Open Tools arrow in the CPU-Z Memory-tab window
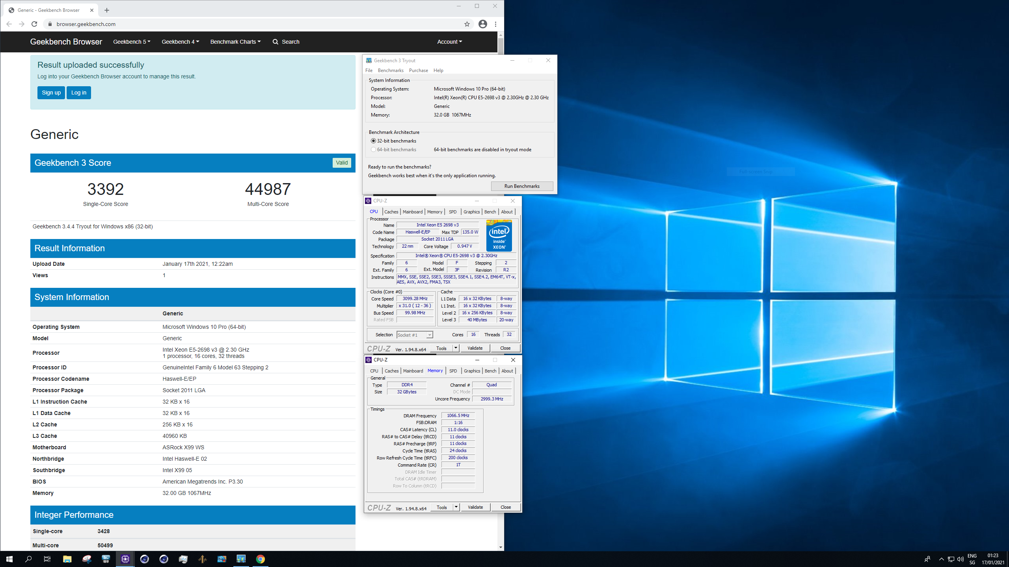Viewport: 1009px width, 567px height. coord(456,507)
